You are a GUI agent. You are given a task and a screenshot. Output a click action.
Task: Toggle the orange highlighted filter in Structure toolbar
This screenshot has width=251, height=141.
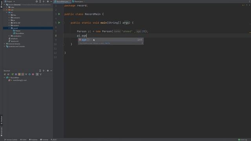[x=19, y=74]
